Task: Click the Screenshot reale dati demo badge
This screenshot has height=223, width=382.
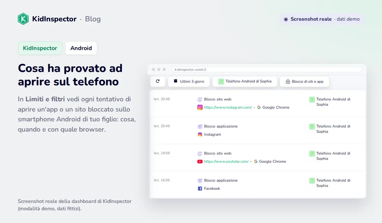Action: [x=322, y=19]
